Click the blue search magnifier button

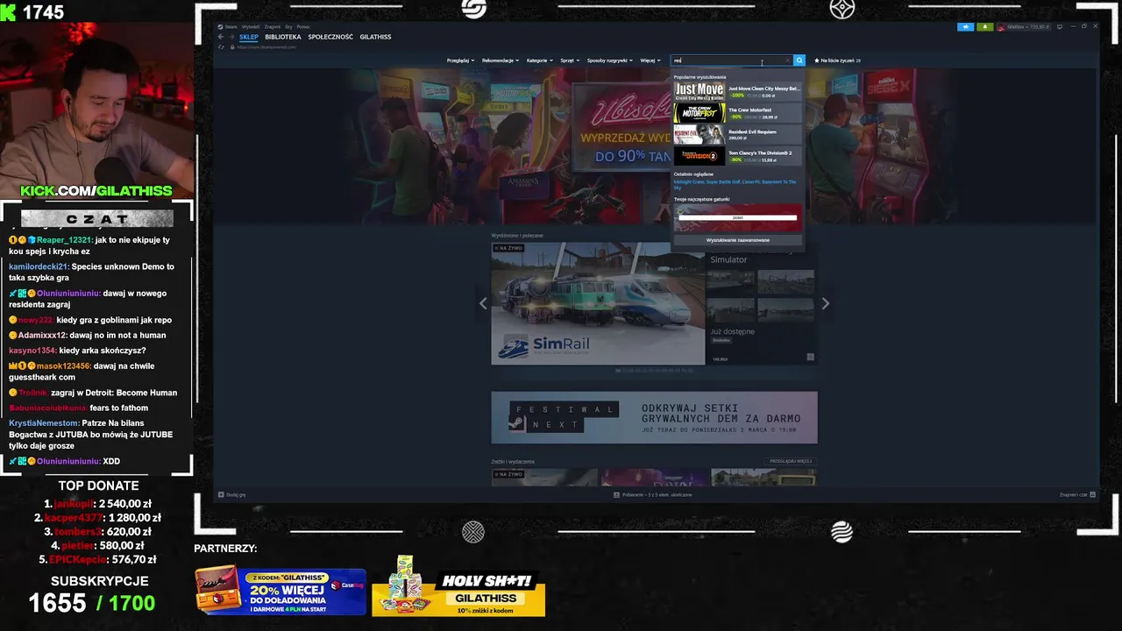799,60
